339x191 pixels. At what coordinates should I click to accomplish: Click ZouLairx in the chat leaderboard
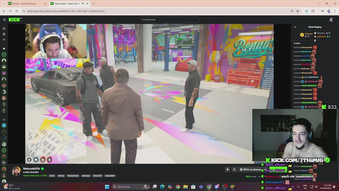pos(309,34)
